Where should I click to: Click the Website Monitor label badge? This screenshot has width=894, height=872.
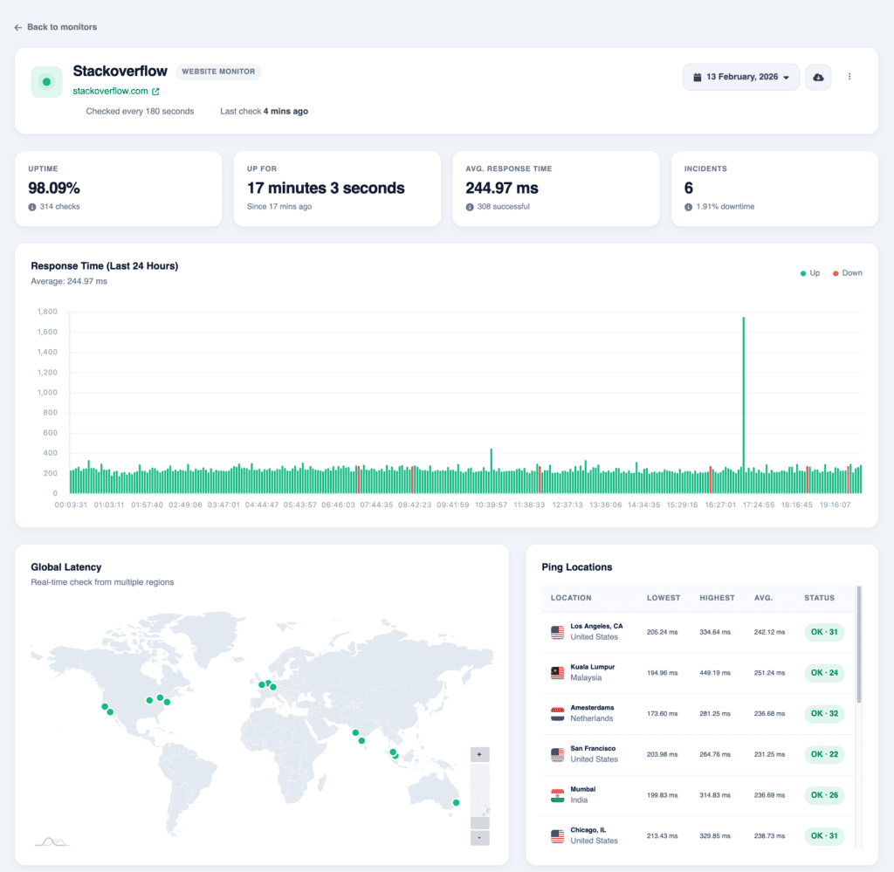point(218,72)
